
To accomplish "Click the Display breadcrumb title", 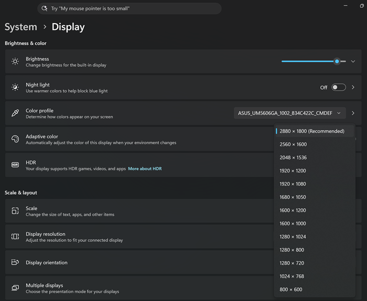I will tap(68, 27).
